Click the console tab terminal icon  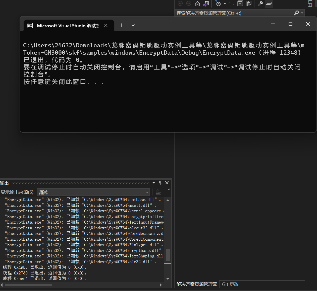pos(30,26)
